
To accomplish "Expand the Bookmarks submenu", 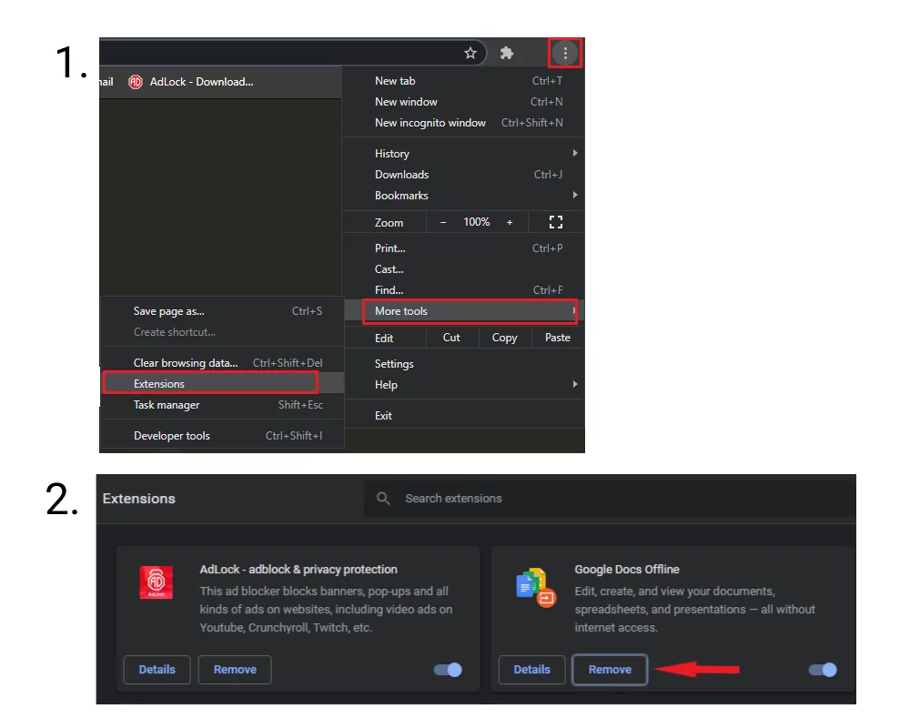I will coord(463,195).
